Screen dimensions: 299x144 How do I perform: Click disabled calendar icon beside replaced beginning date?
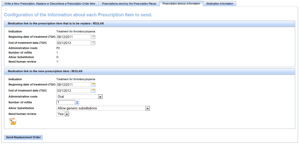point(93,37)
